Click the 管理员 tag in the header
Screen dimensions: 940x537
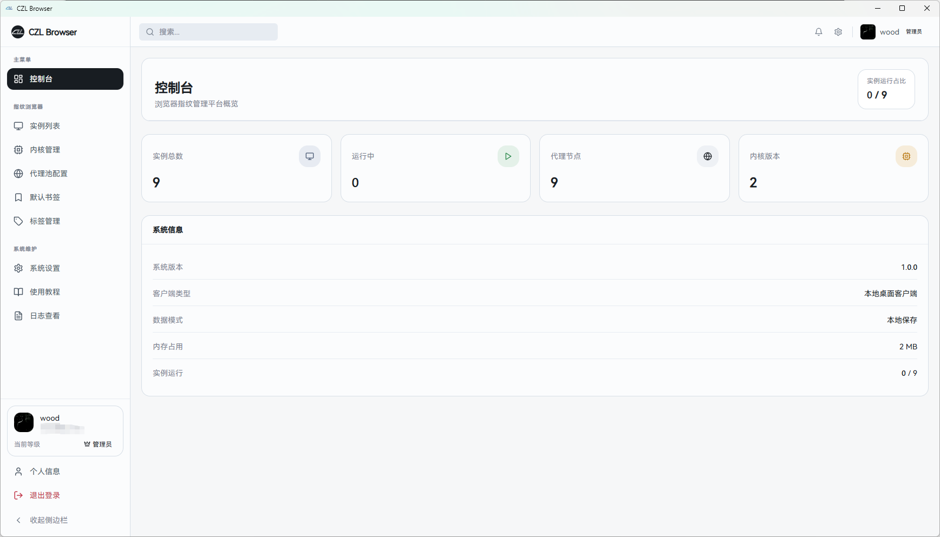914,32
